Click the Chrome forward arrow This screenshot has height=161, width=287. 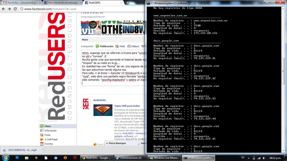coord(9,9)
